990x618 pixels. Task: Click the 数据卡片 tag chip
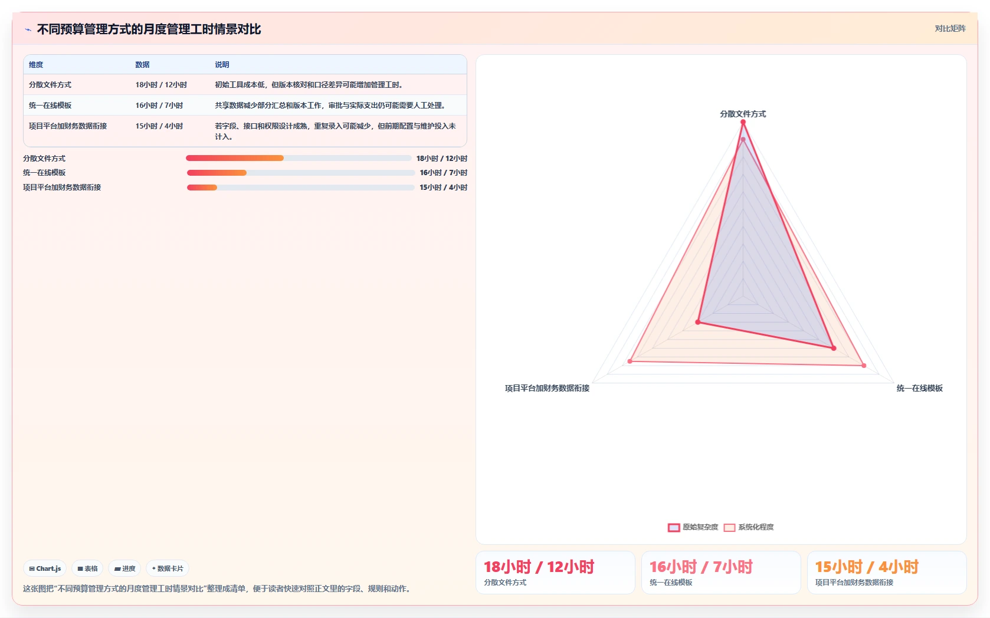(168, 568)
